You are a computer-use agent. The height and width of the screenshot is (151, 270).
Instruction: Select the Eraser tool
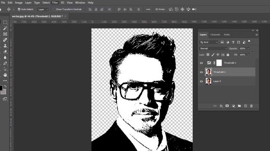[x=5, y=52]
